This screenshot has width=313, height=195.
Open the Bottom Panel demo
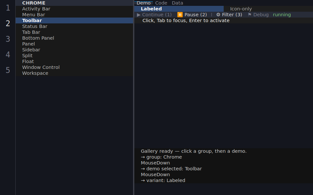[74, 38]
